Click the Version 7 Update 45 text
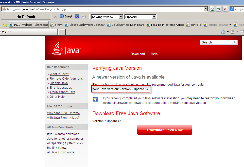 [x=107, y=121]
